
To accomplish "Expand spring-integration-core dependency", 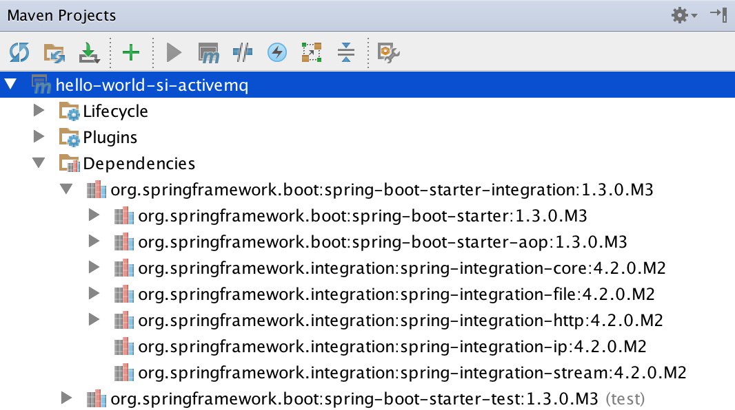I will click(x=94, y=268).
